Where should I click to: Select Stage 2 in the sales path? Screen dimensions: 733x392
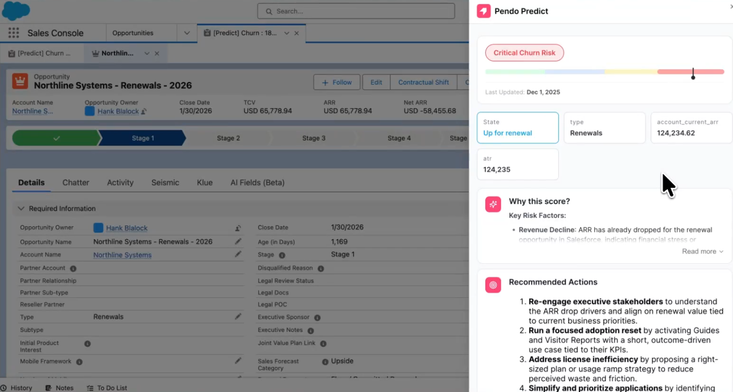(228, 138)
